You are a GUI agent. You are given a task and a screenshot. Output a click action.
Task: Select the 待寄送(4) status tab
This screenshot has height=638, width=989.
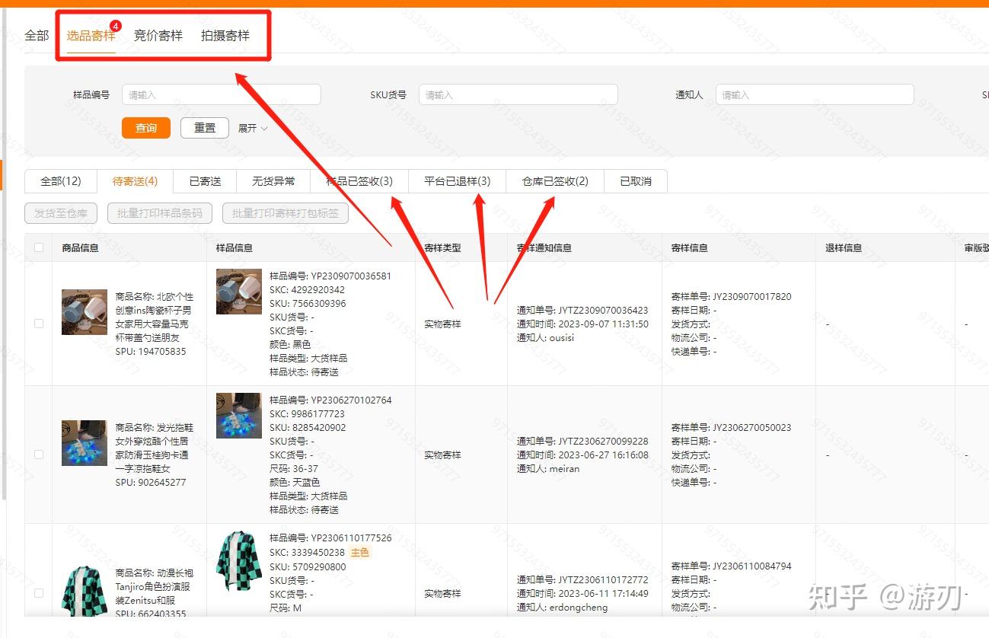[x=135, y=181]
